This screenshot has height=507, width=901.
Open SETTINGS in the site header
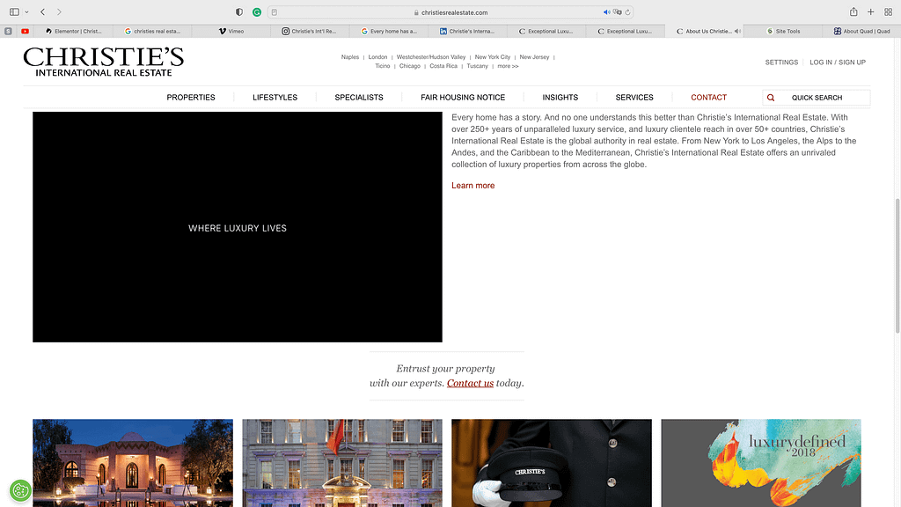tap(781, 62)
